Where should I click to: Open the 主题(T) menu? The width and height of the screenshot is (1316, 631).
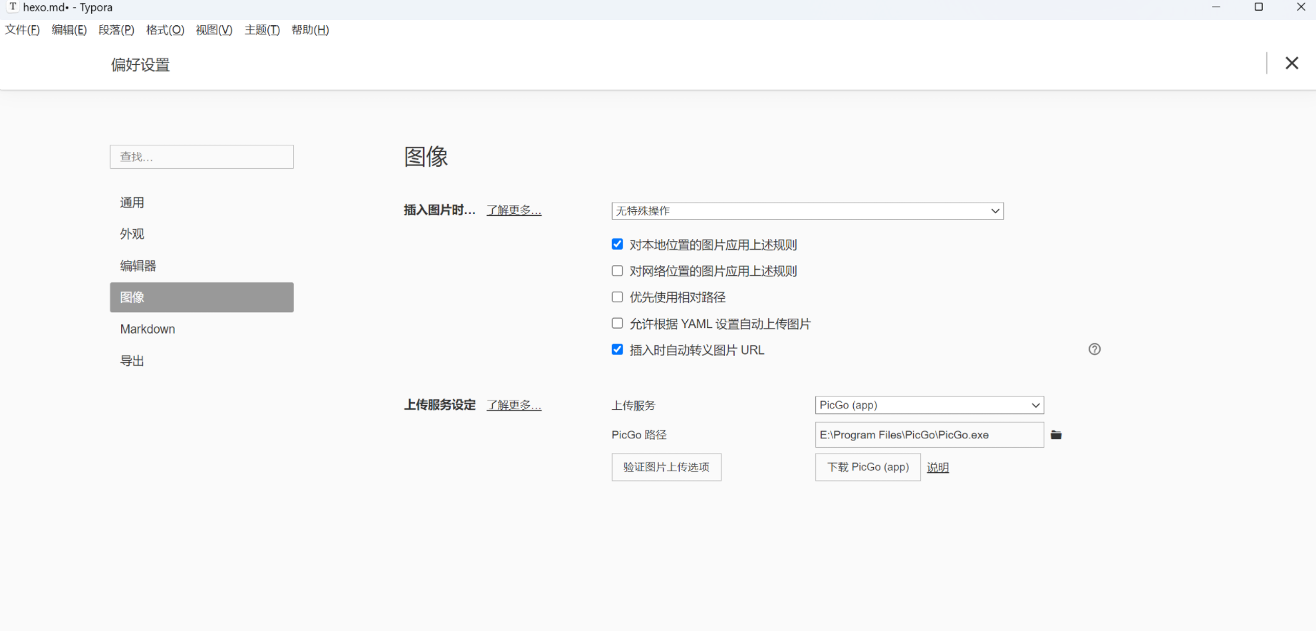point(262,30)
